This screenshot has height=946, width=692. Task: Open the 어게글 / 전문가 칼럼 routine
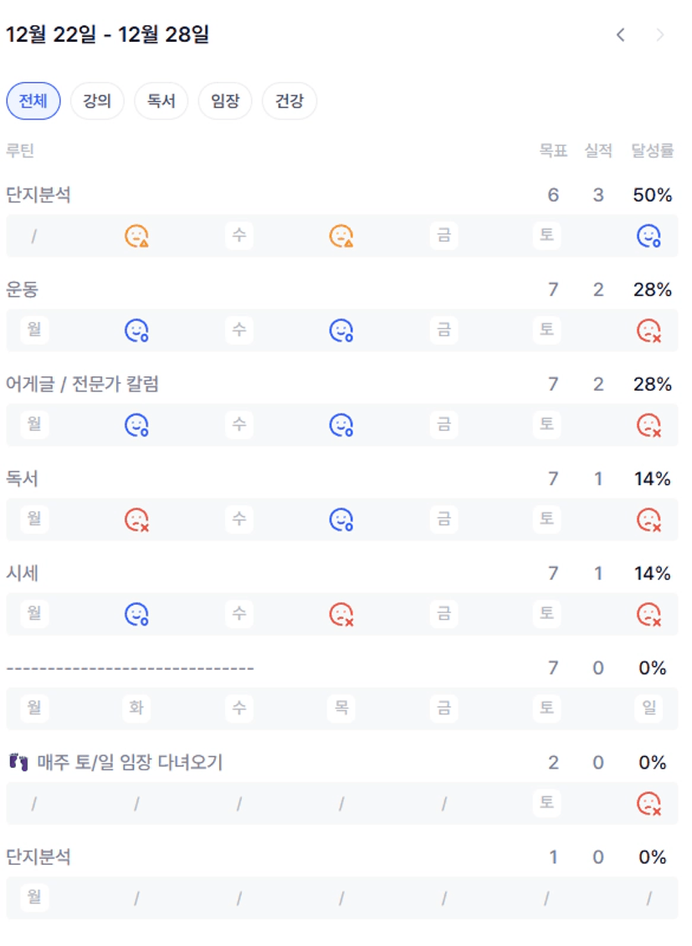[x=82, y=385]
